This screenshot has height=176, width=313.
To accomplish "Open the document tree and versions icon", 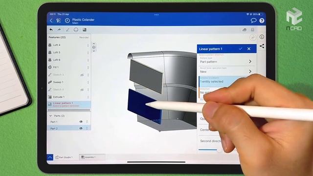I will tap(59, 21).
